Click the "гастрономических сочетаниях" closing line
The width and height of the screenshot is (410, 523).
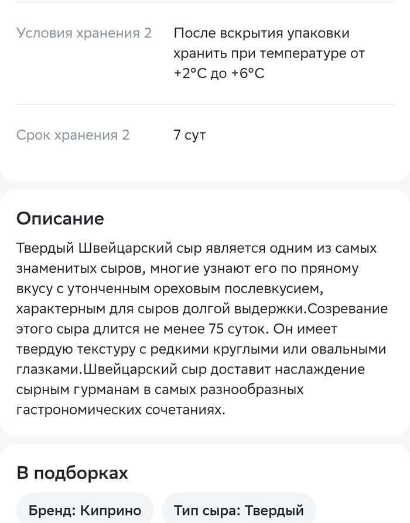point(121,410)
